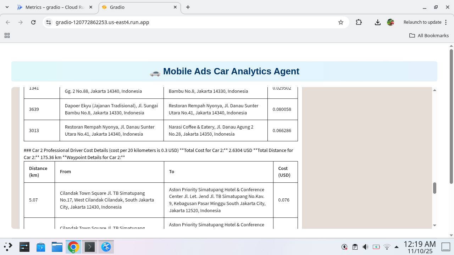Click the Narasi Coffee & Eatery To cell
454x255 pixels.
click(216, 130)
